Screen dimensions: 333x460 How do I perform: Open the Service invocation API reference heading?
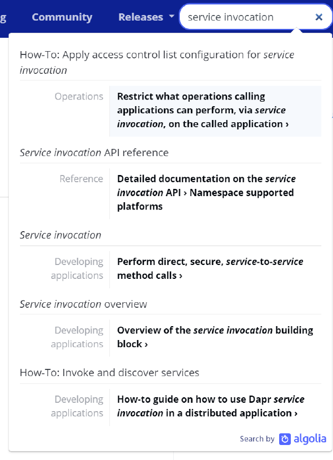coord(94,153)
